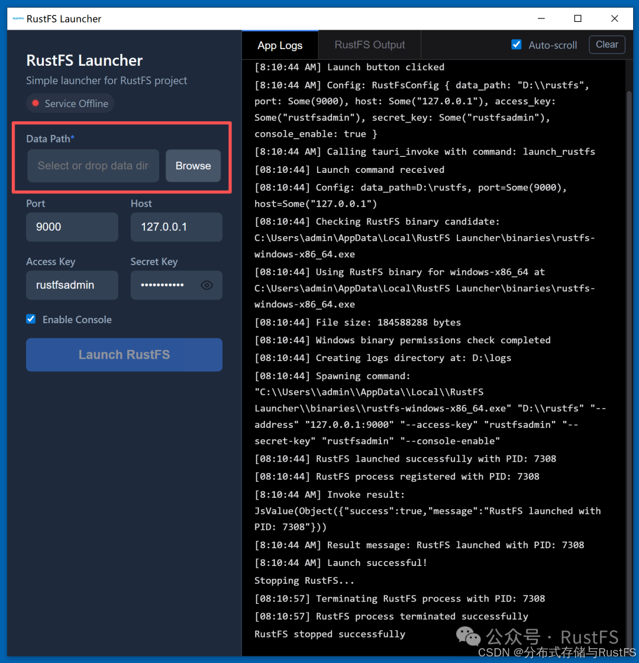Viewport: 639px width, 663px height.
Task: Close the RustFS Launcher window
Action: click(615, 18)
